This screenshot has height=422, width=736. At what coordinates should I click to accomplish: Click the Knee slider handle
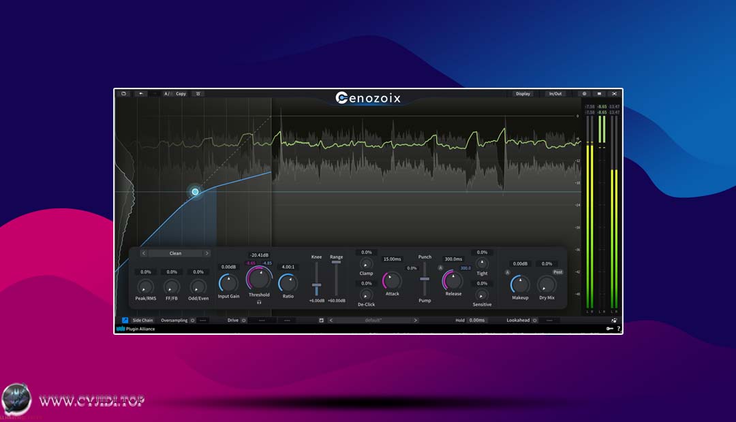pos(317,285)
